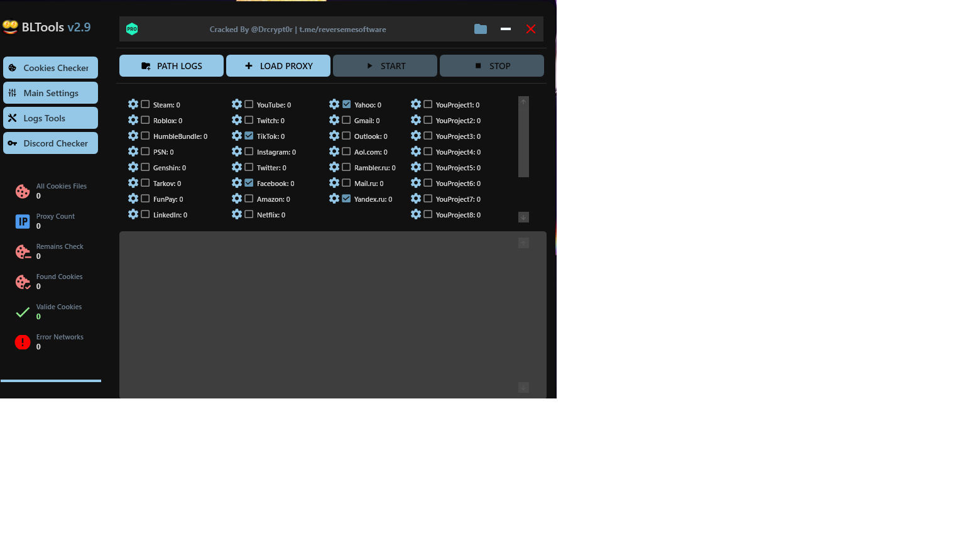965x543 pixels.
Task: Tick the Outlook checkbox
Action: (346, 136)
